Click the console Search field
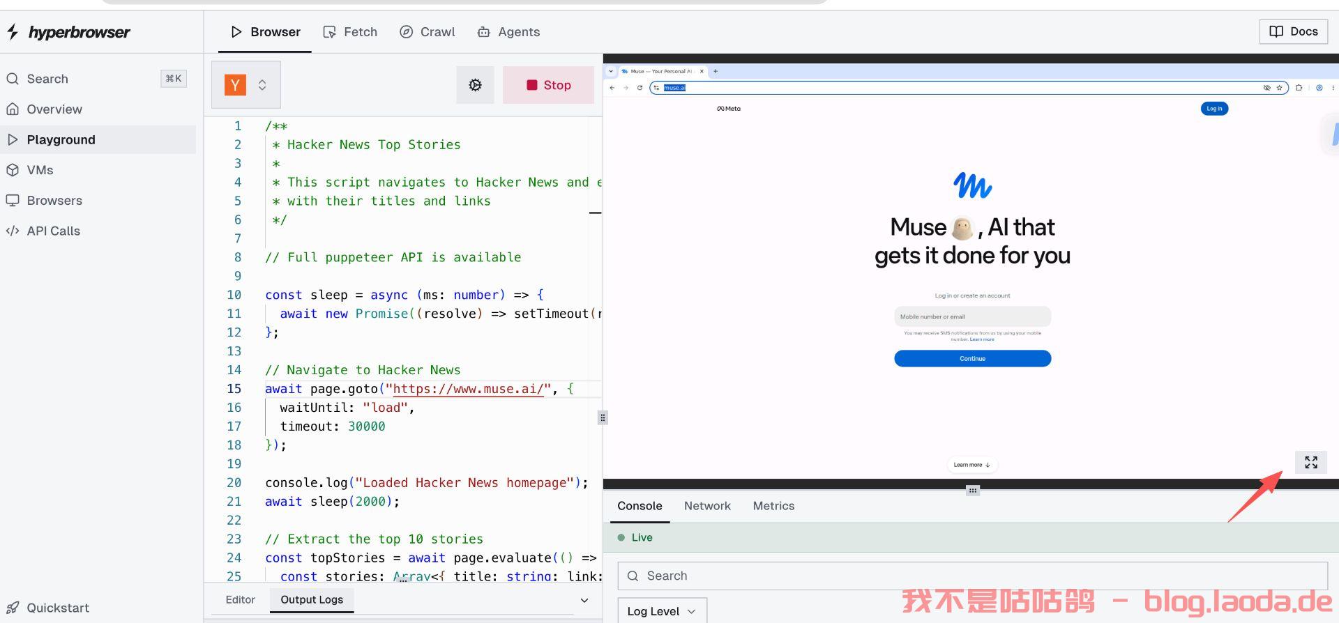Screen dimensions: 1339x623 click(972, 576)
